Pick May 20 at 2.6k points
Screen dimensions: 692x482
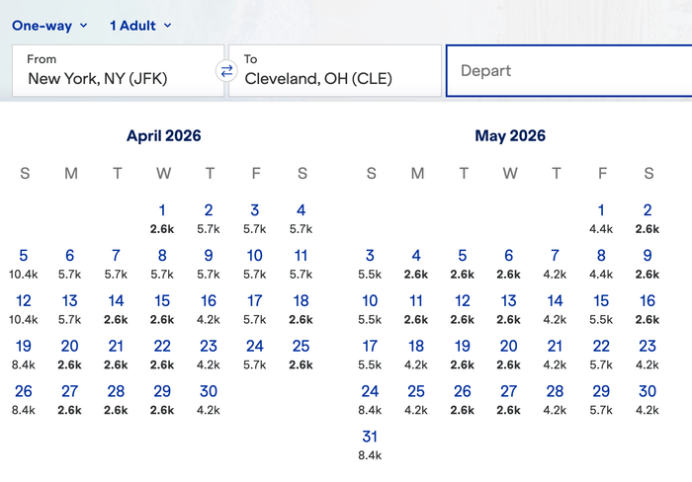point(508,355)
